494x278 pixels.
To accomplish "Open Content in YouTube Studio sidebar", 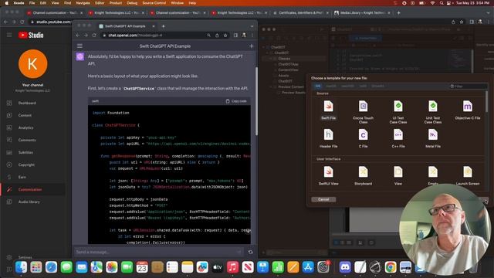I will [25, 115].
